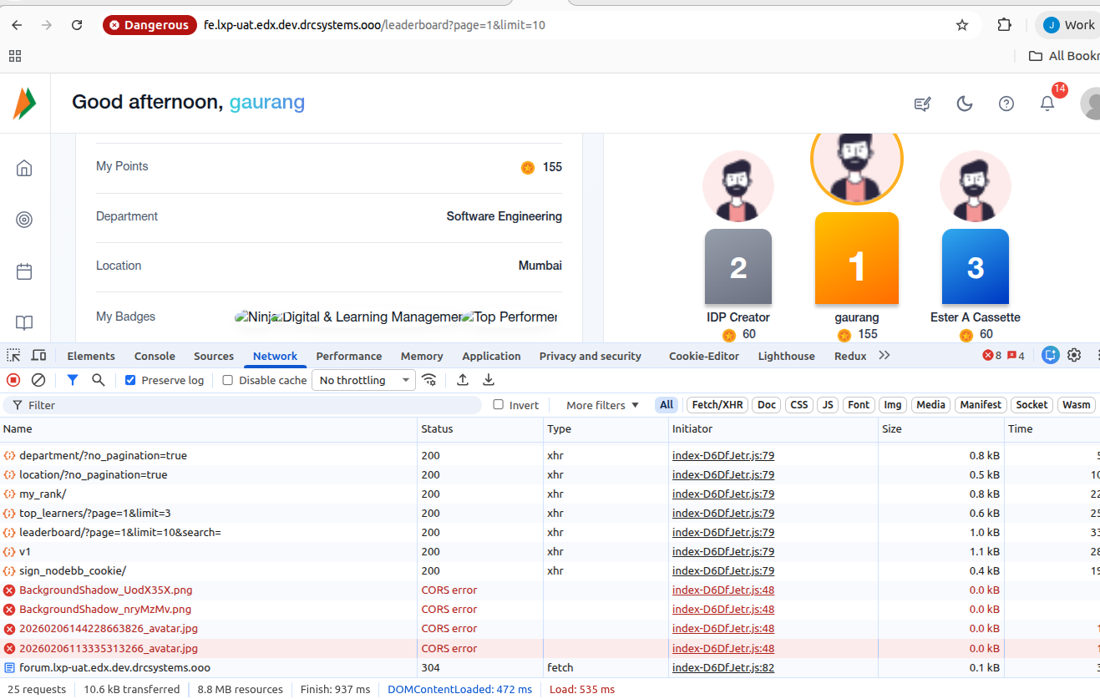Open the calendar icon in sidebar
1100x699 pixels.
[24, 271]
